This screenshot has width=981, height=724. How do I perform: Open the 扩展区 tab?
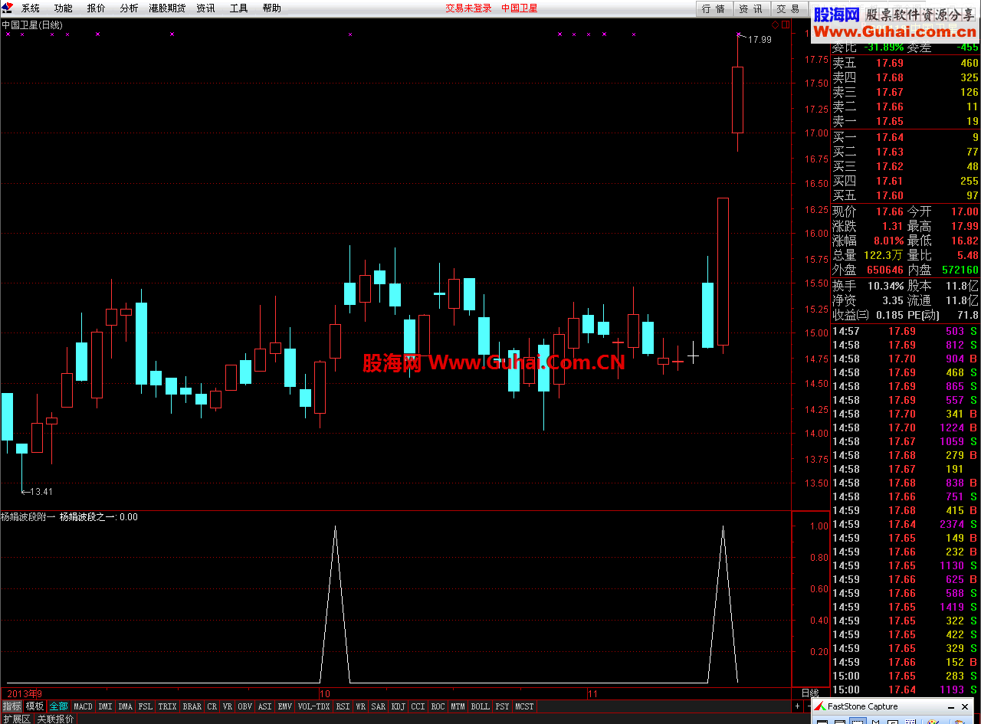(16, 719)
